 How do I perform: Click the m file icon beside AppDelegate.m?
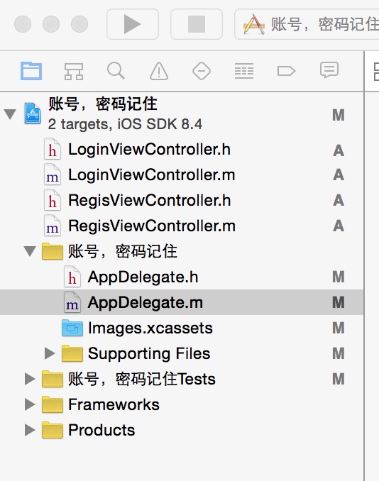[x=72, y=302]
